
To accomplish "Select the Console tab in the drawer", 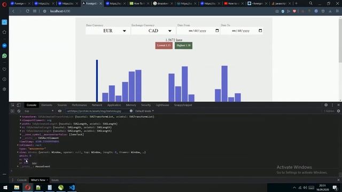I will click(22, 180).
